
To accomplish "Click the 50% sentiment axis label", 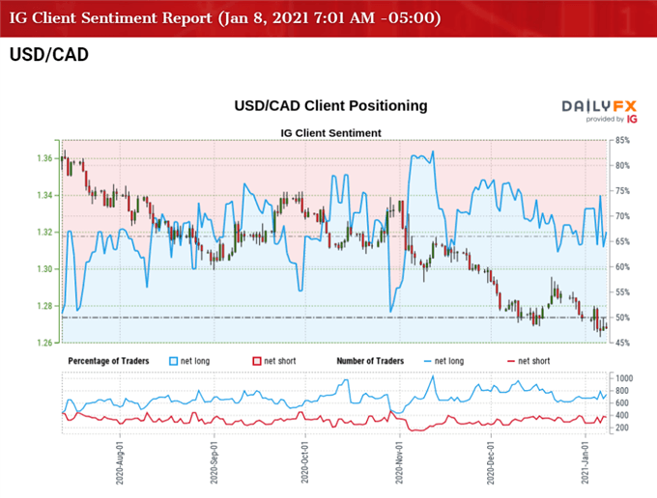I will coord(622,318).
